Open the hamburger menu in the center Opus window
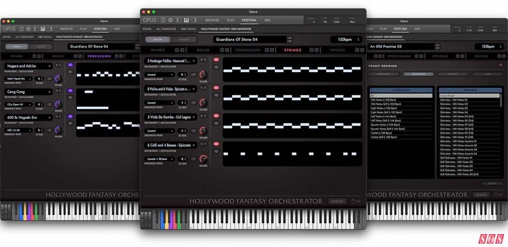 163,20
